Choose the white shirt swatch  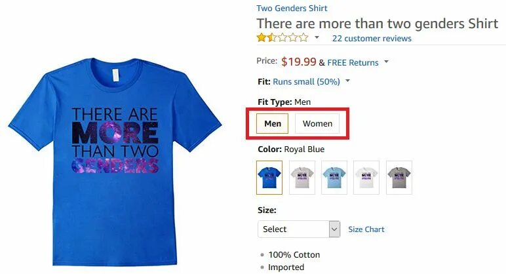click(366, 178)
